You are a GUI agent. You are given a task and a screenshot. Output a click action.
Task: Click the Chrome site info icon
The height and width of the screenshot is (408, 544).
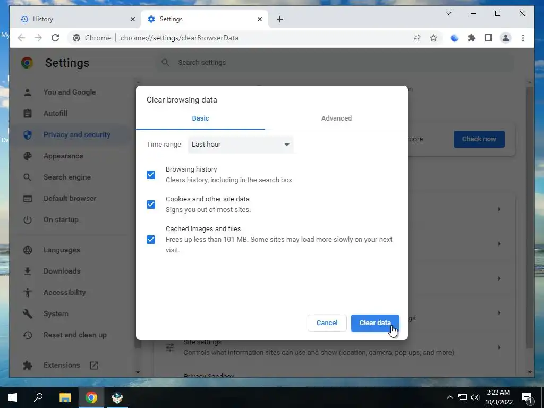[x=76, y=38]
